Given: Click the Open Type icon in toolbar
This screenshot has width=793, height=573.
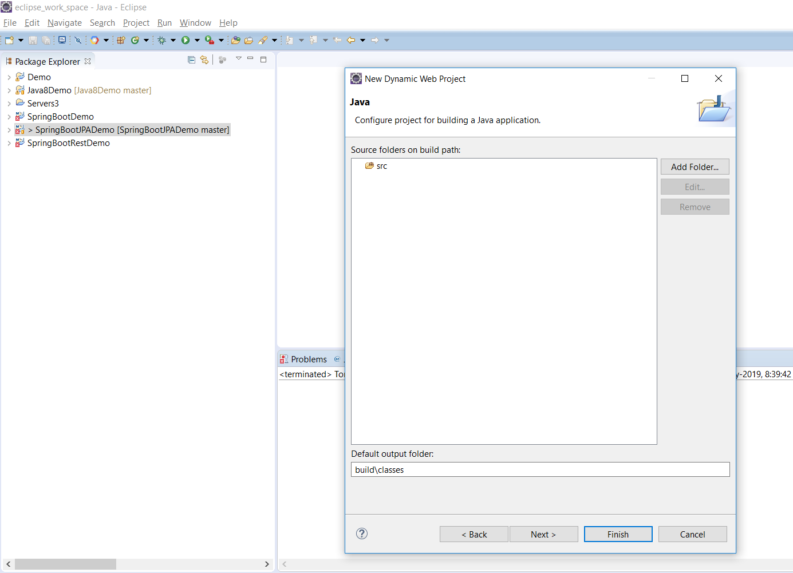Looking at the screenshot, I should pos(235,40).
